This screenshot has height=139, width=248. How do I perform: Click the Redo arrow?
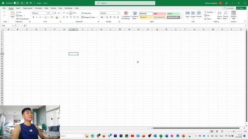4,15
